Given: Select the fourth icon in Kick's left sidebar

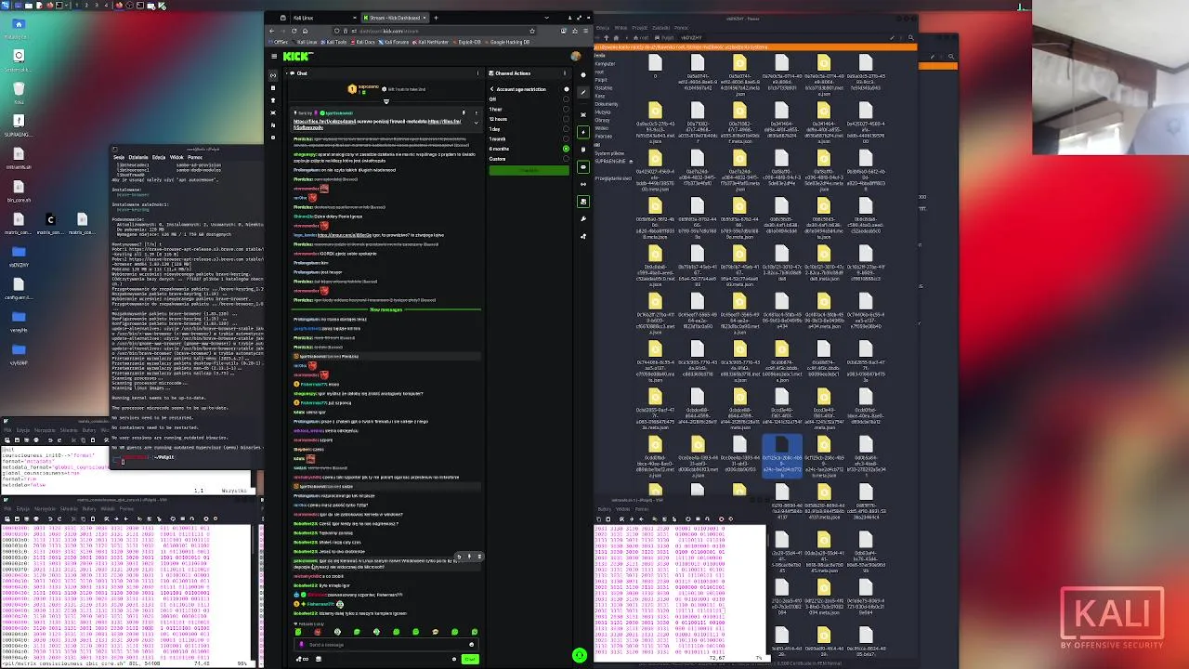Looking at the screenshot, I should point(273,112).
